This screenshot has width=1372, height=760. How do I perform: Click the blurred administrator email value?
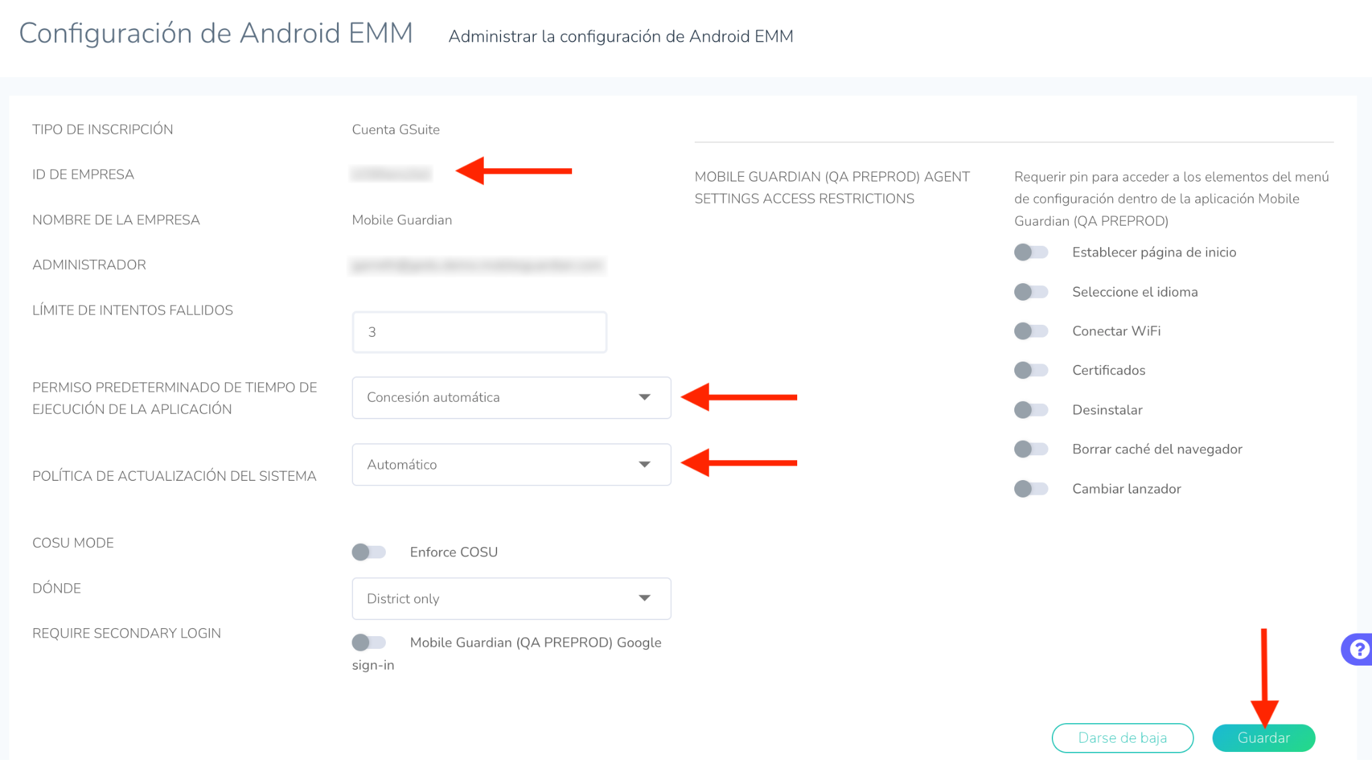pos(478,266)
